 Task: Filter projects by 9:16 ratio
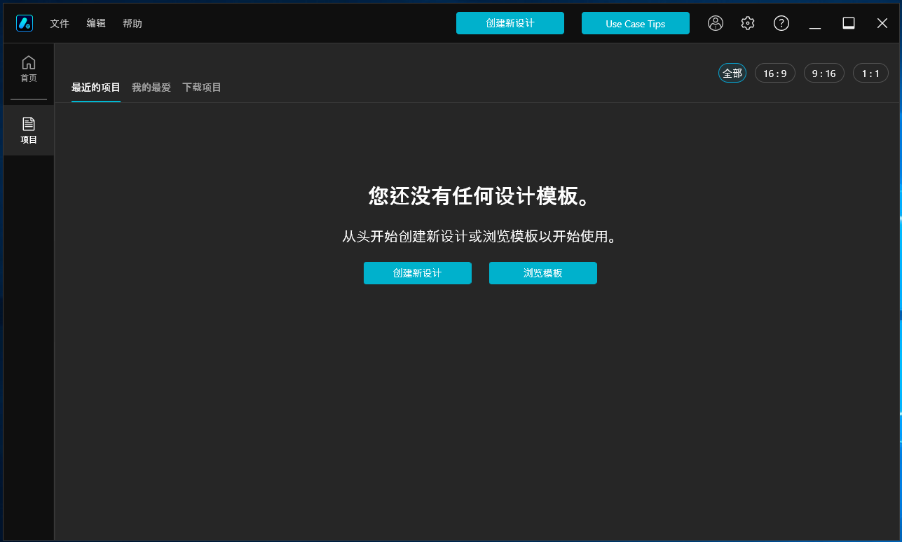[824, 73]
